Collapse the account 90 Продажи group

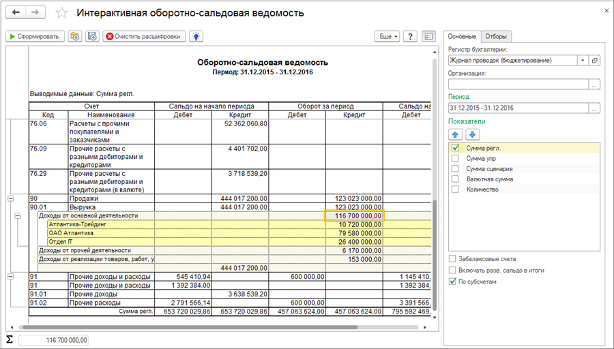(10, 198)
